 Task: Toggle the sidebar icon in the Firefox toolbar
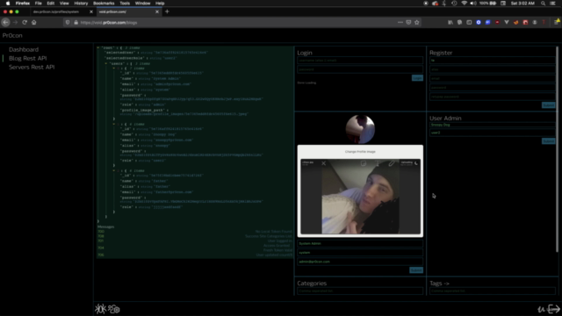tap(469, 22)
